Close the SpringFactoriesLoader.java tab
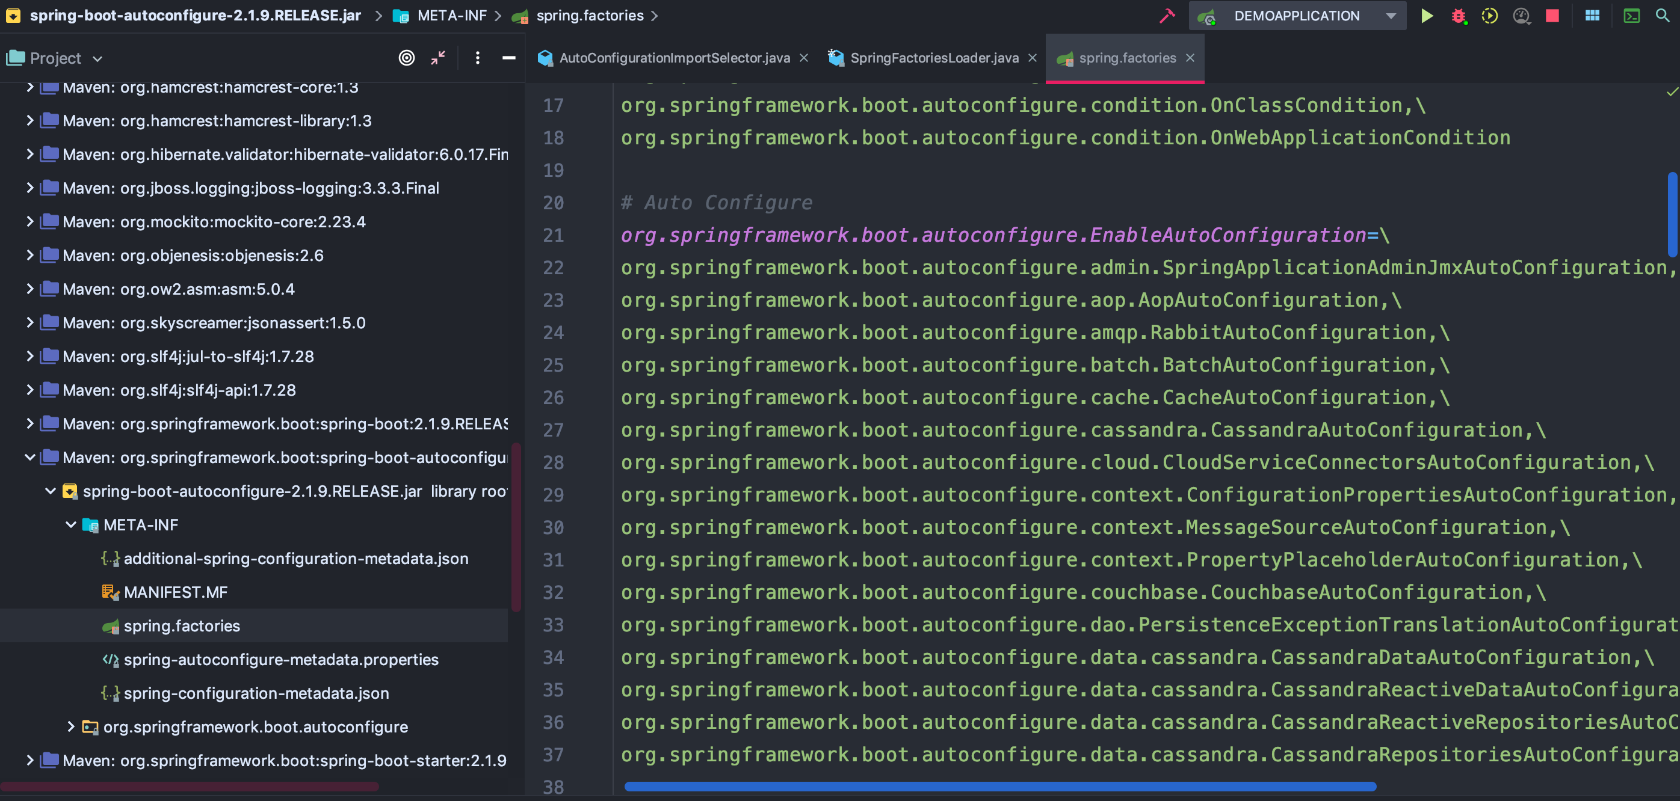The image size is (1680, 801). [x=1033, y=58]
